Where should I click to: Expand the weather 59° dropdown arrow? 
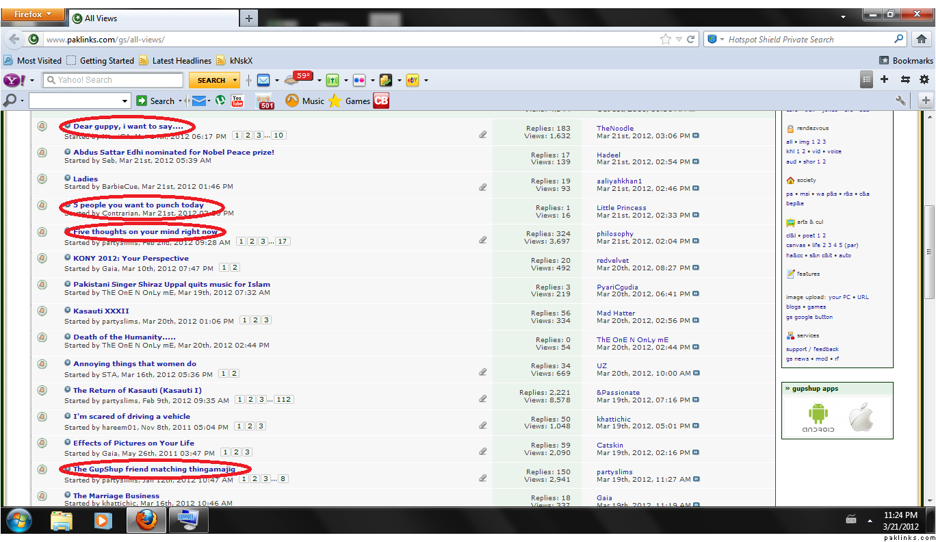pyautogui.click(x=319, y=80)
